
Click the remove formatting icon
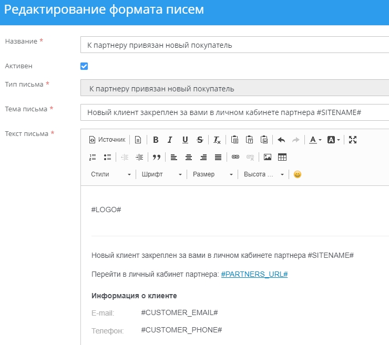pyautogui.click(x=217, y=140)
